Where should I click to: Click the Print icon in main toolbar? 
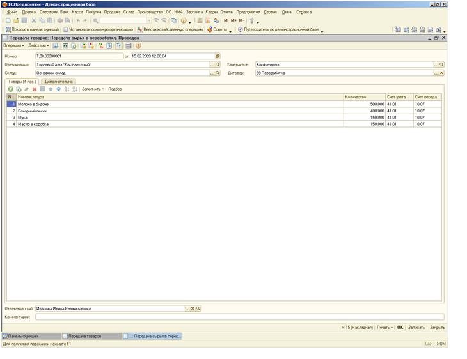pos(60,20)
